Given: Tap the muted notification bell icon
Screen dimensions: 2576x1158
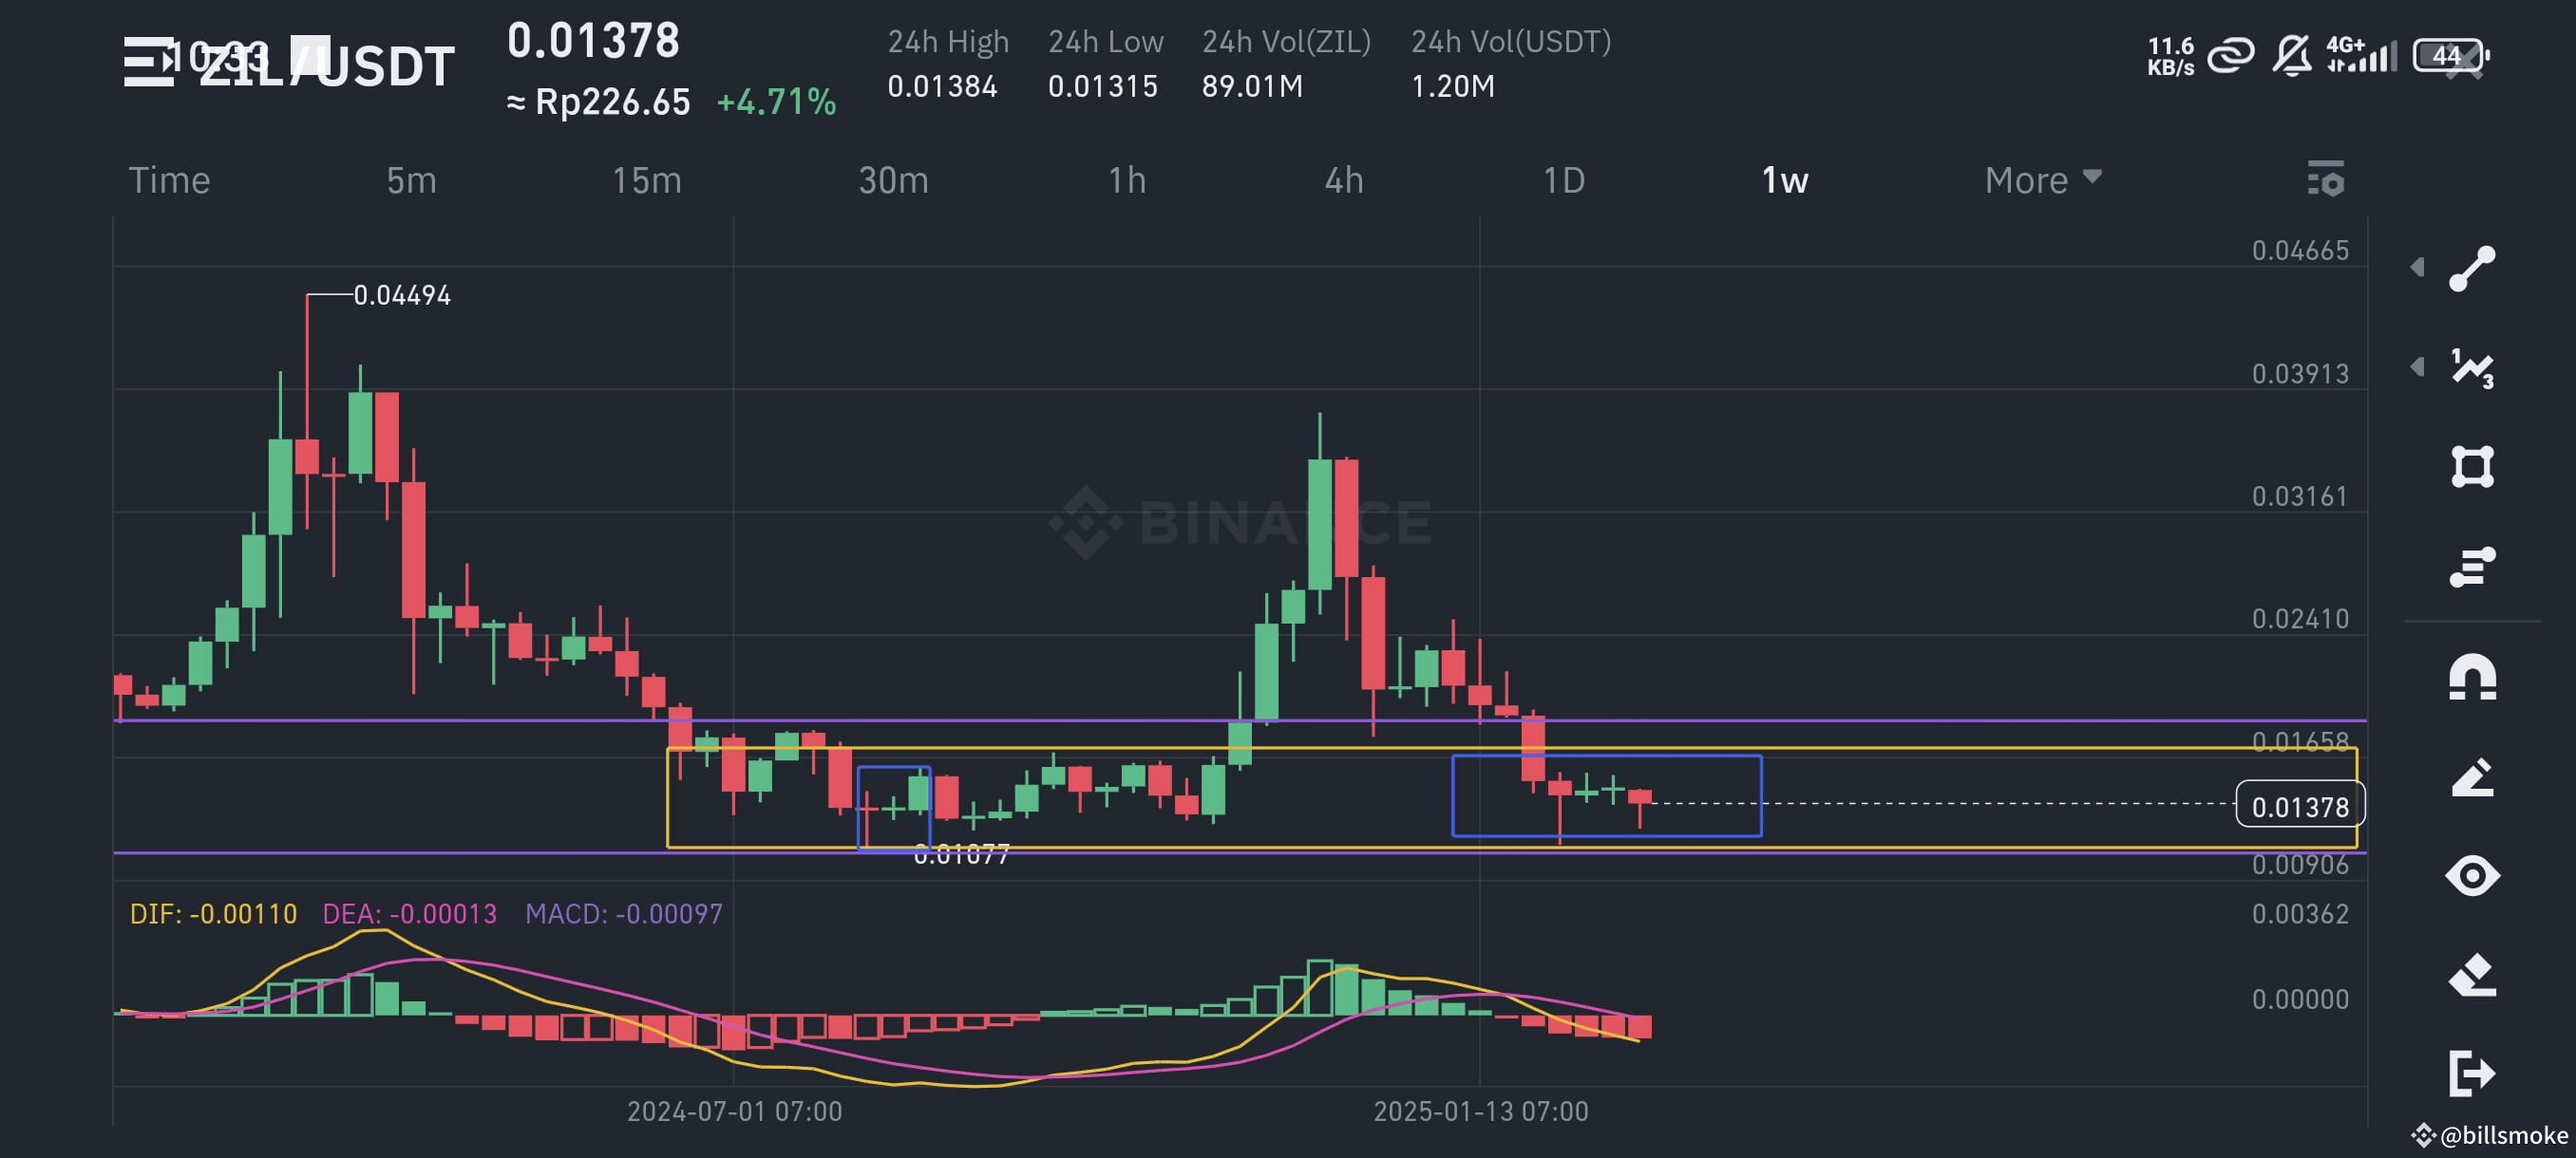Looking at the screenshot, I should click(2291, 55).
